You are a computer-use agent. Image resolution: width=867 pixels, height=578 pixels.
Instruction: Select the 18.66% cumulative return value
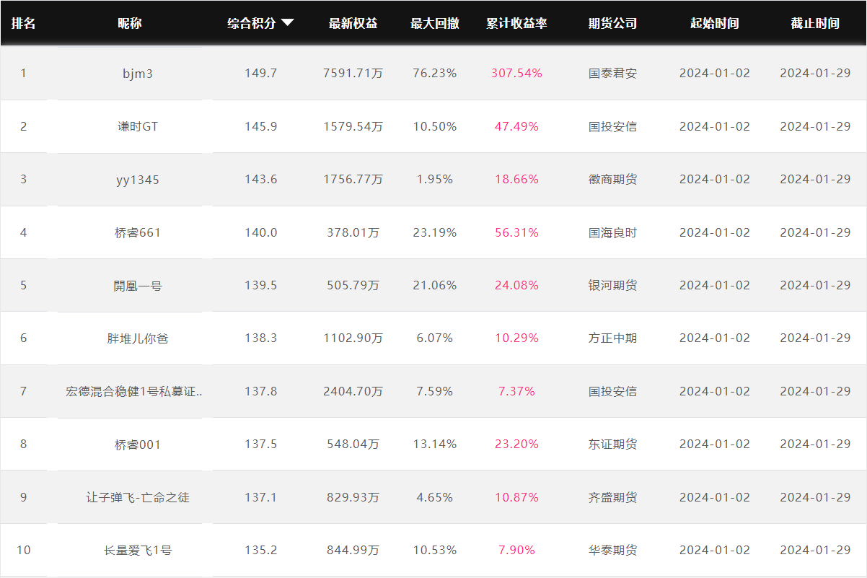point(516,180)
